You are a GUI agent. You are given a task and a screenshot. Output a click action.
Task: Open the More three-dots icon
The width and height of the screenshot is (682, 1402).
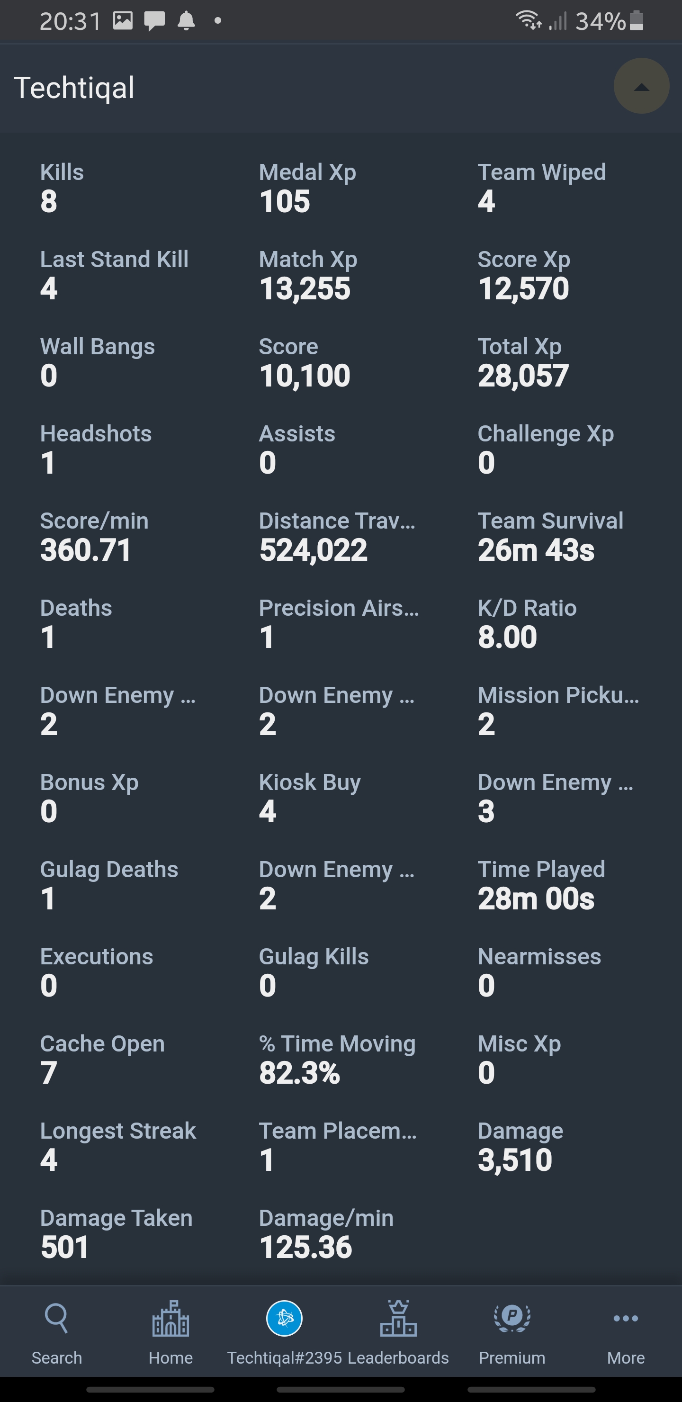click(x=626, y=1318)
